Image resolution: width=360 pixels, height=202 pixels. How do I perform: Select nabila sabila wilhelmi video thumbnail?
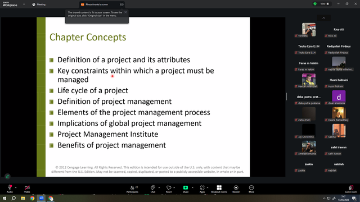point(339,63)
